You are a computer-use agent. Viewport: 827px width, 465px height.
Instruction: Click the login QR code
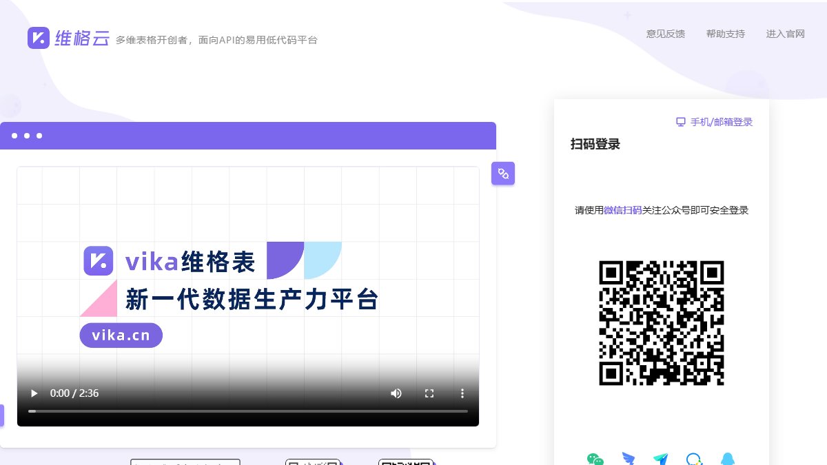[x=662, y=323]
